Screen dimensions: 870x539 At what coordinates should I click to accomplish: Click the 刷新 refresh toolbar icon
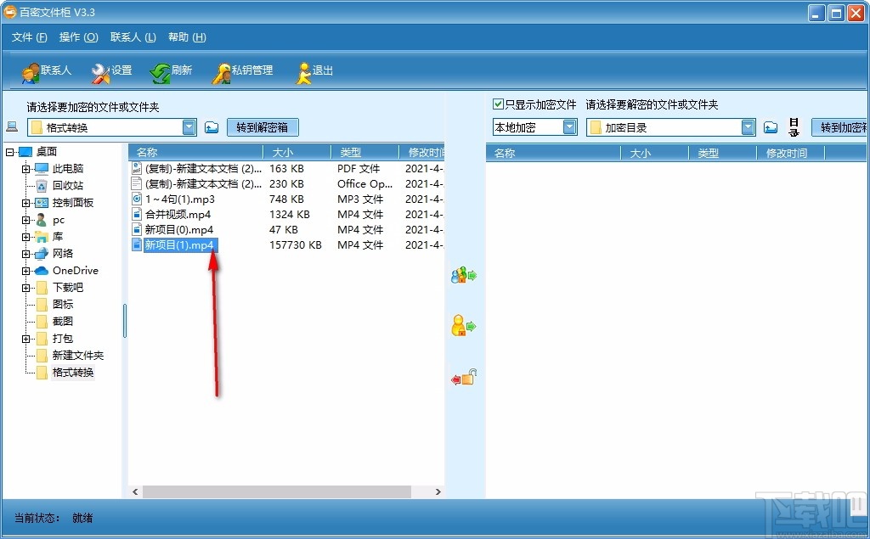pyautogui.click(x=171, y=71)
